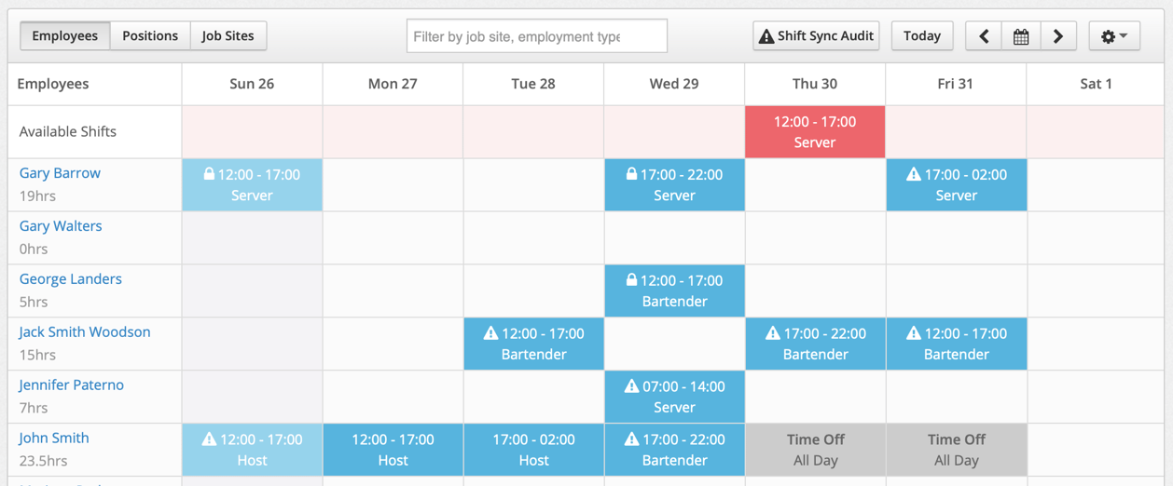The height and width of the screenshot is (486, 1173).
Task: Click the Shift Sync Audit warning button
Action: click(816, 36)
